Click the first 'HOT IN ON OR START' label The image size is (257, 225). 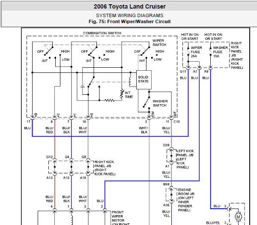point(190,37)
